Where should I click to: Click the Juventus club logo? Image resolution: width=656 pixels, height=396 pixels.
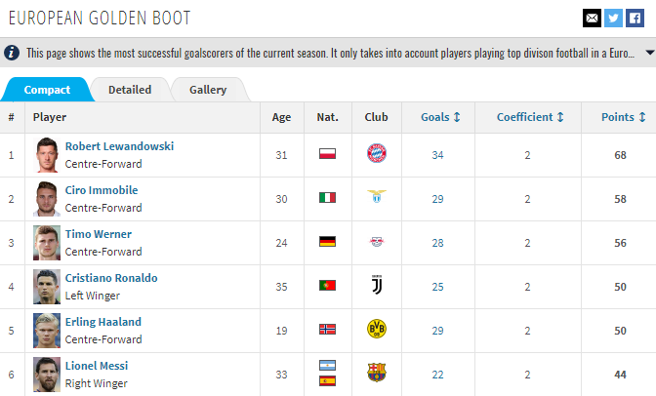point(377,285)
